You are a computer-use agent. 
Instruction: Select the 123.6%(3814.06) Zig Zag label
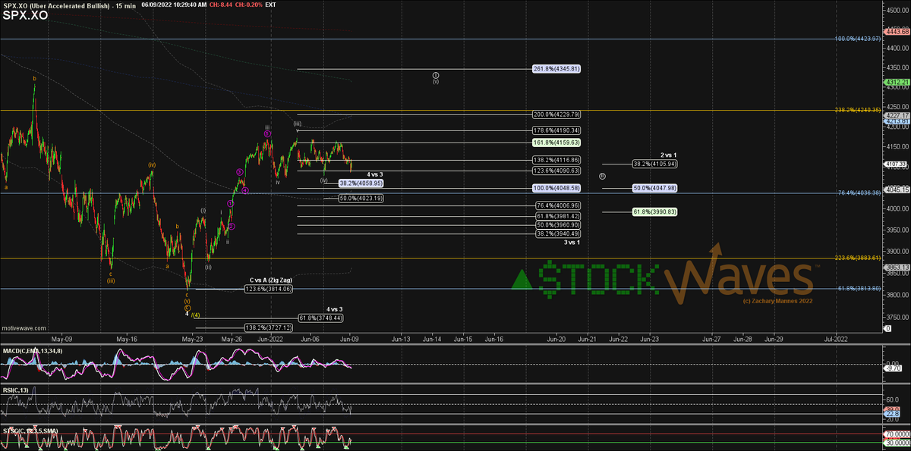[268, 289]
